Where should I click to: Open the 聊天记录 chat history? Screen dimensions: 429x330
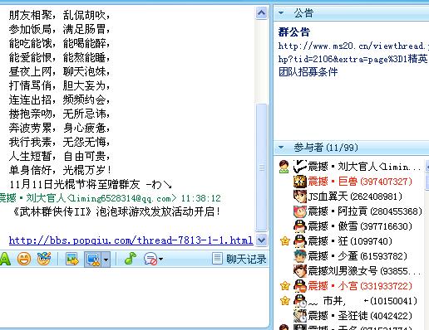pos(239,259)
